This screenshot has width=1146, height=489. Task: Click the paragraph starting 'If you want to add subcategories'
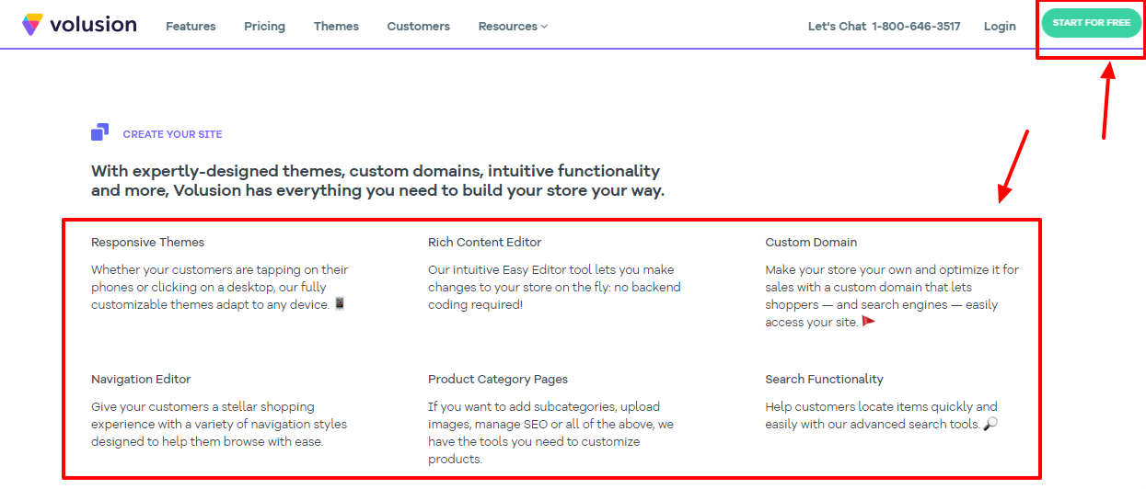[x=550, y=433]
